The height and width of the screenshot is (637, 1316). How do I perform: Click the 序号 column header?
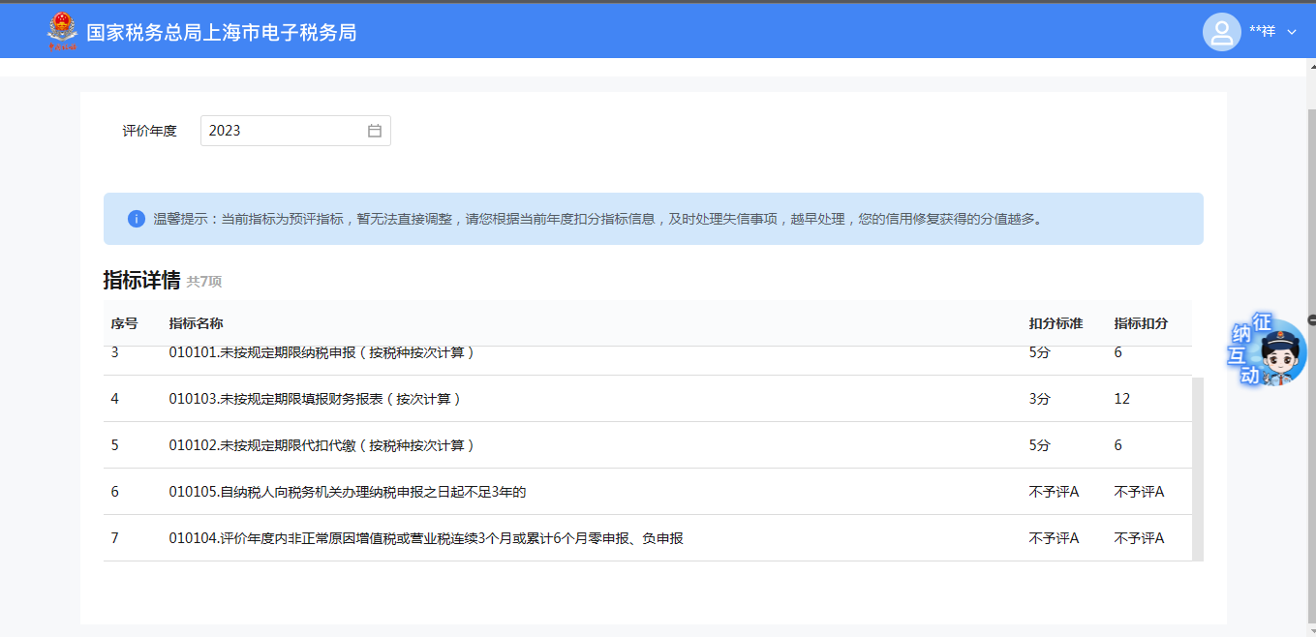(x=124, y=323)
